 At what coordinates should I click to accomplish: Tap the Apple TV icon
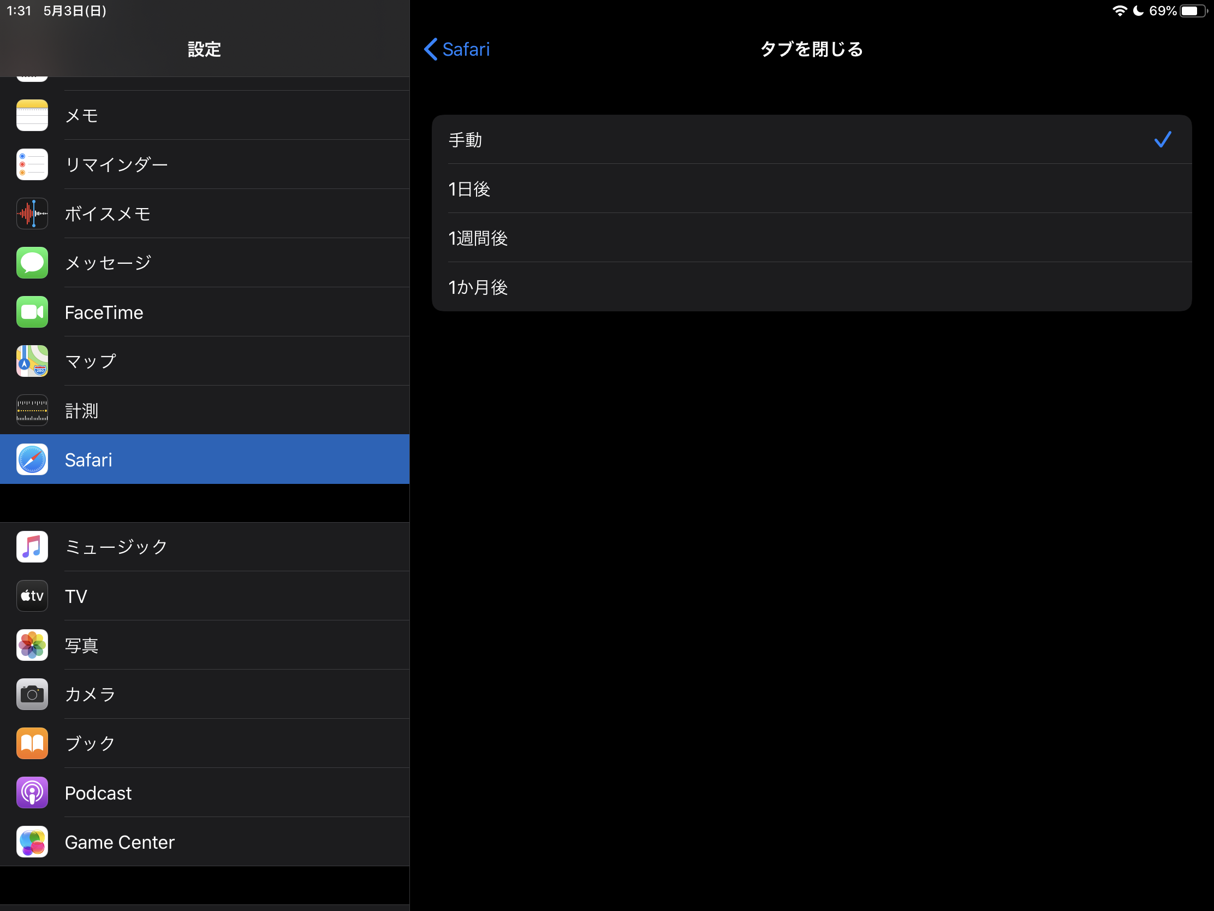click(x=32, y=596)
